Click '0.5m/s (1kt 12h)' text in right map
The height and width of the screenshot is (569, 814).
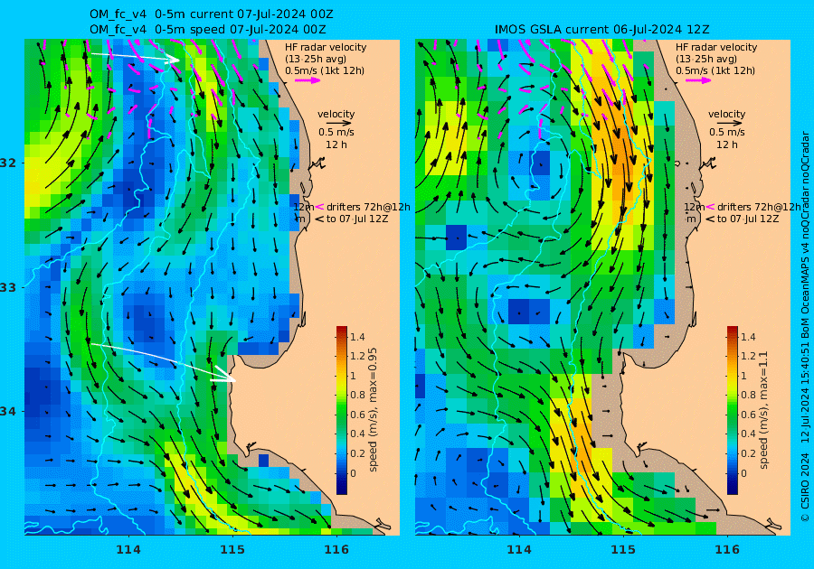715,70
